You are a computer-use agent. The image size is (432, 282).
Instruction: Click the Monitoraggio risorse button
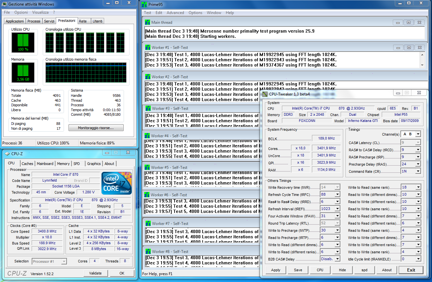[96, 128]
